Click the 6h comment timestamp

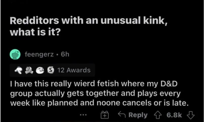[65, 54]
